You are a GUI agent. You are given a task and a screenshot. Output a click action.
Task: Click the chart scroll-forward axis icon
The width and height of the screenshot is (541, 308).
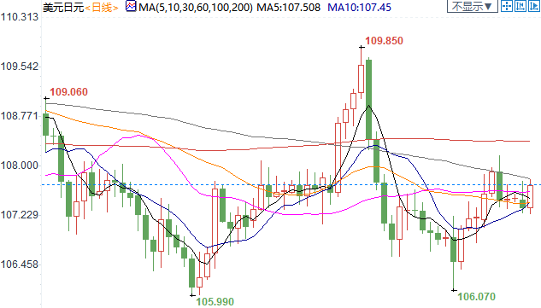tap(534, 6)
